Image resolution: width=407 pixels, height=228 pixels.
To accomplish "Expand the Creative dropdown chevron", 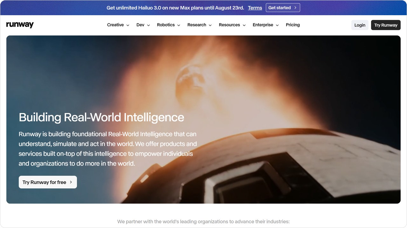I will pos(128,25).
